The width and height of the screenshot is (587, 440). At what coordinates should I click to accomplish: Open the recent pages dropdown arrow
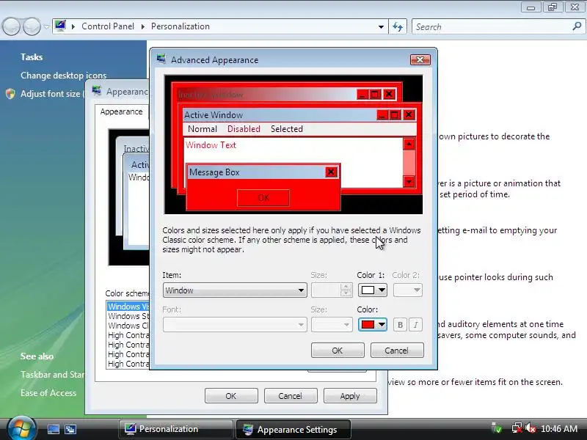click(x=46, y=27)
